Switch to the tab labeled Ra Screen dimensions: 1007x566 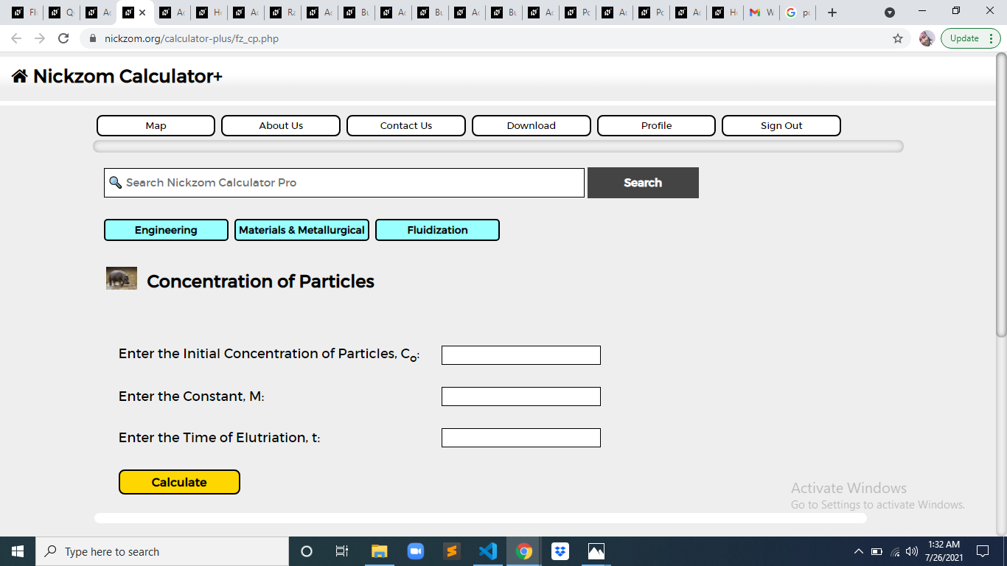tap(282, 13)
